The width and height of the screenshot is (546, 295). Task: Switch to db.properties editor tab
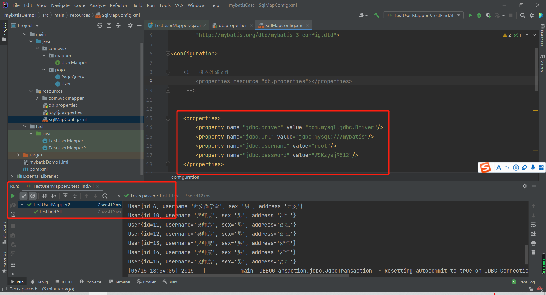click(x=233, y=25)
